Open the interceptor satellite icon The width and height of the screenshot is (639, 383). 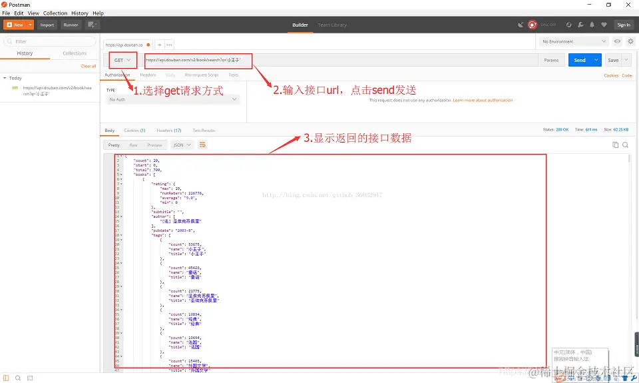coord(521,25)
